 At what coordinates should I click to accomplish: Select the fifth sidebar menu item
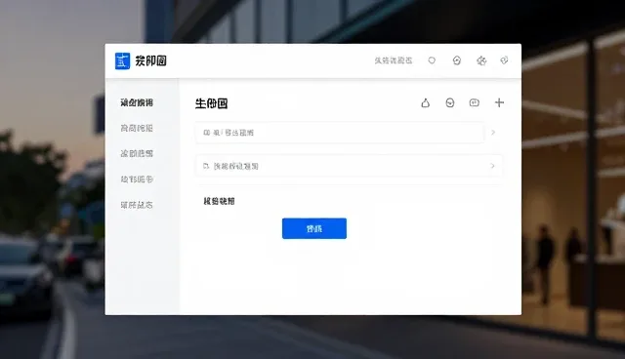click(137, 205)
